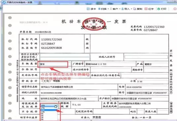
Task: Click the 小写 amount field showing 0.00
Action: [x=152, y=82]
